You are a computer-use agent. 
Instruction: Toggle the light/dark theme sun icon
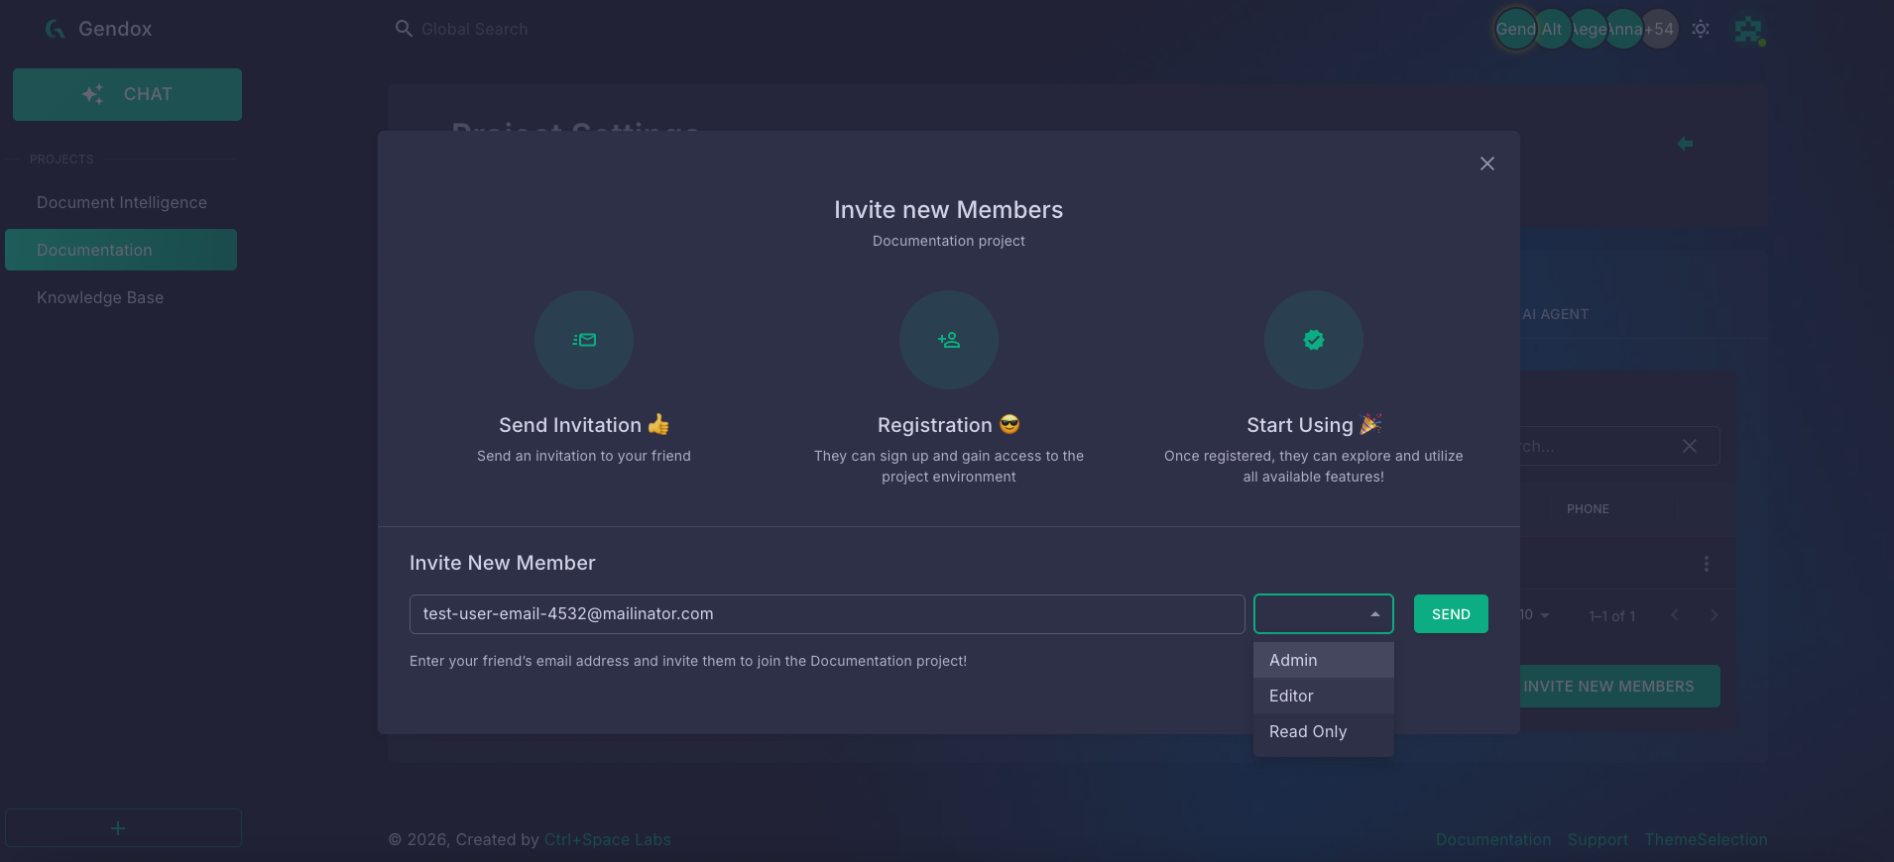(1701, 29)
